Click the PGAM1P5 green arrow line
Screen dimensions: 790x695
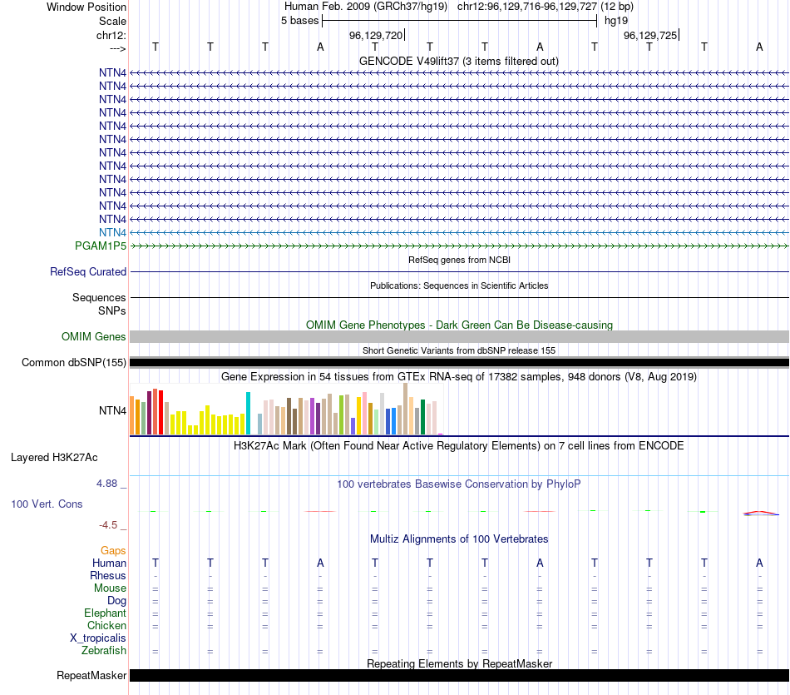(459, 246)
